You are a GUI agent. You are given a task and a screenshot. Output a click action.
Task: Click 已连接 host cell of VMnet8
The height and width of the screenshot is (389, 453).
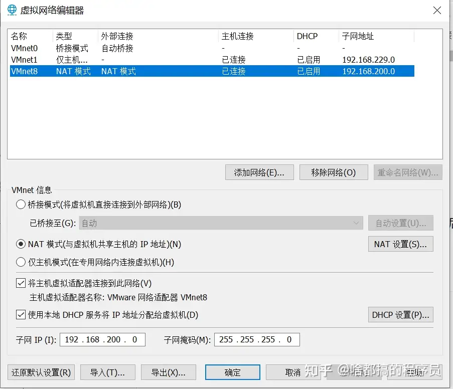pos(234,71)
